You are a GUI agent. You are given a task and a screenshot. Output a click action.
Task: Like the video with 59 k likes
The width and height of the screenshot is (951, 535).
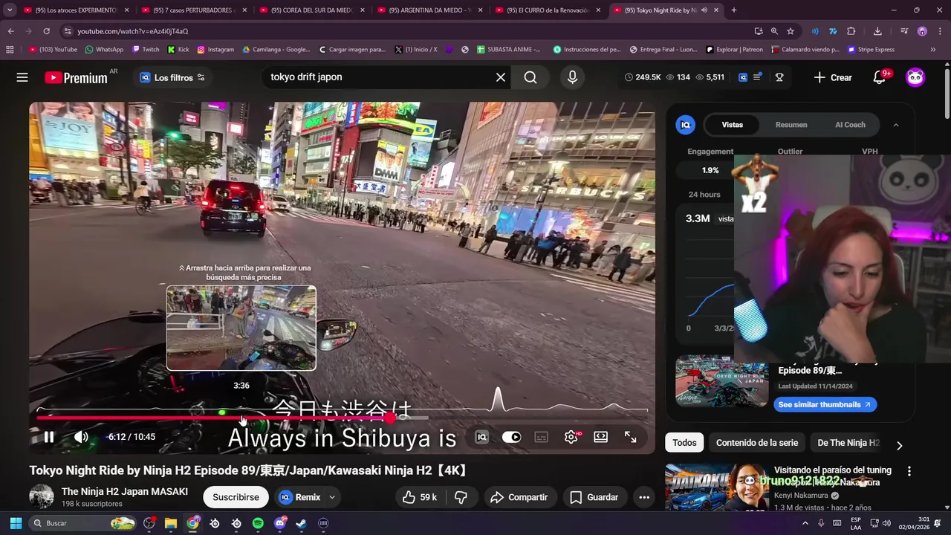pyautogui.click(x=420, y=497)
